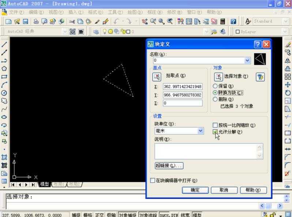Click the Cut scissors icon
The image size is (292, 217).
71,22
